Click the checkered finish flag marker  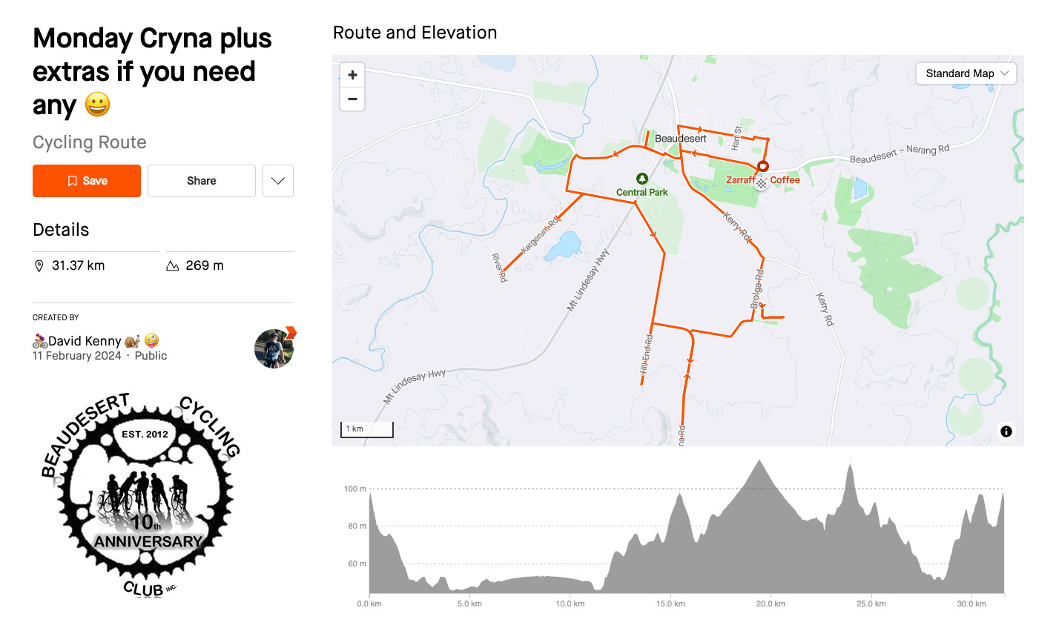(x=761, y=183)
